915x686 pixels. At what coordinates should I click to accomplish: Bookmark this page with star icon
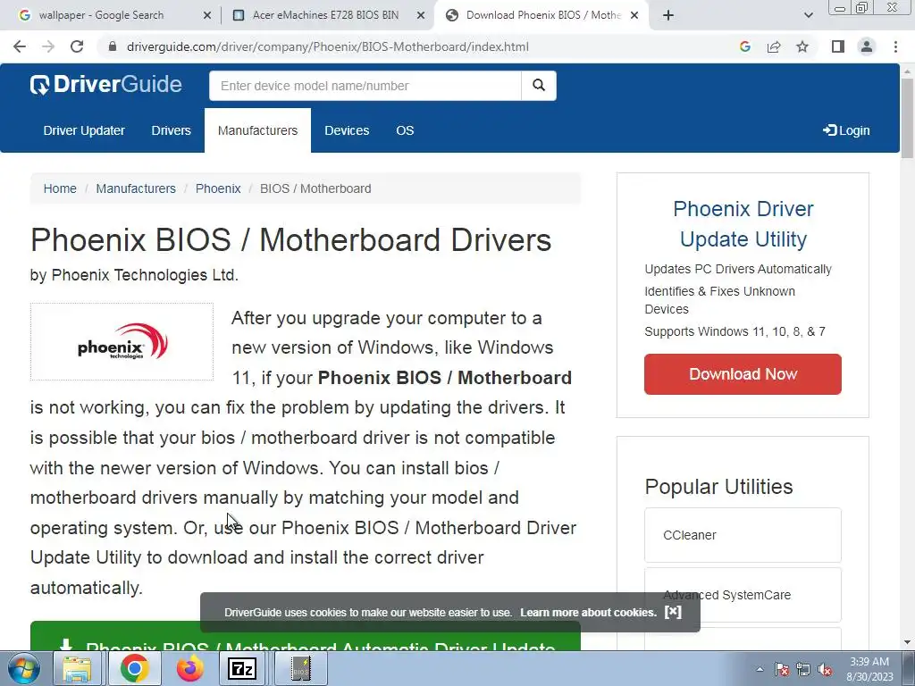802,46
